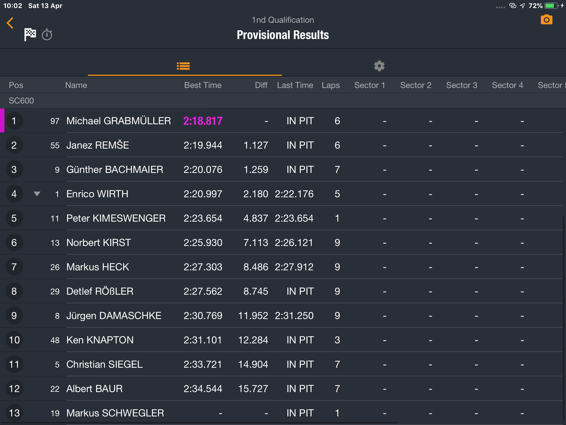Tap the position 1 circle badge
Image resolution: width=566 pixels, height=425 pixels.
[14, 121]
